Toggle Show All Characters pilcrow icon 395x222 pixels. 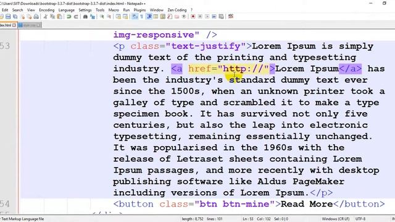pos(141,17)
